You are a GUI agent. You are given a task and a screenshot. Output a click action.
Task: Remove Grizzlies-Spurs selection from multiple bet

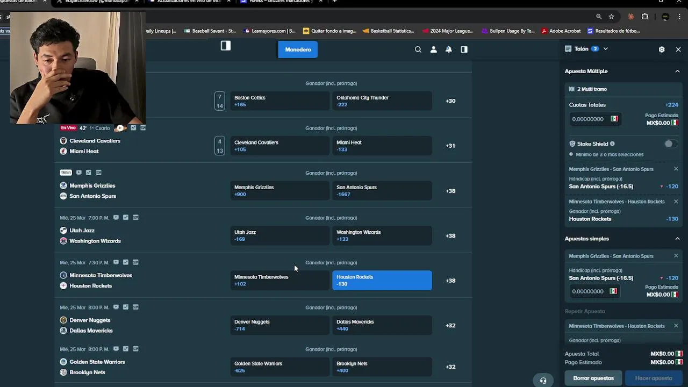pos(676,169)
